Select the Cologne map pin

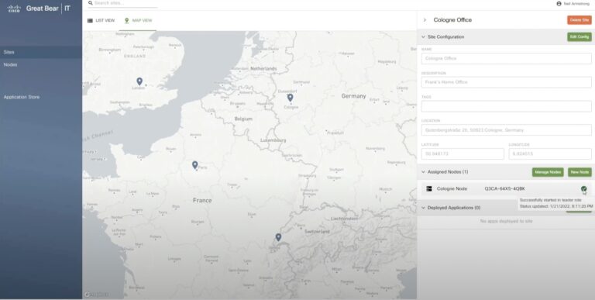pos(290,98)
